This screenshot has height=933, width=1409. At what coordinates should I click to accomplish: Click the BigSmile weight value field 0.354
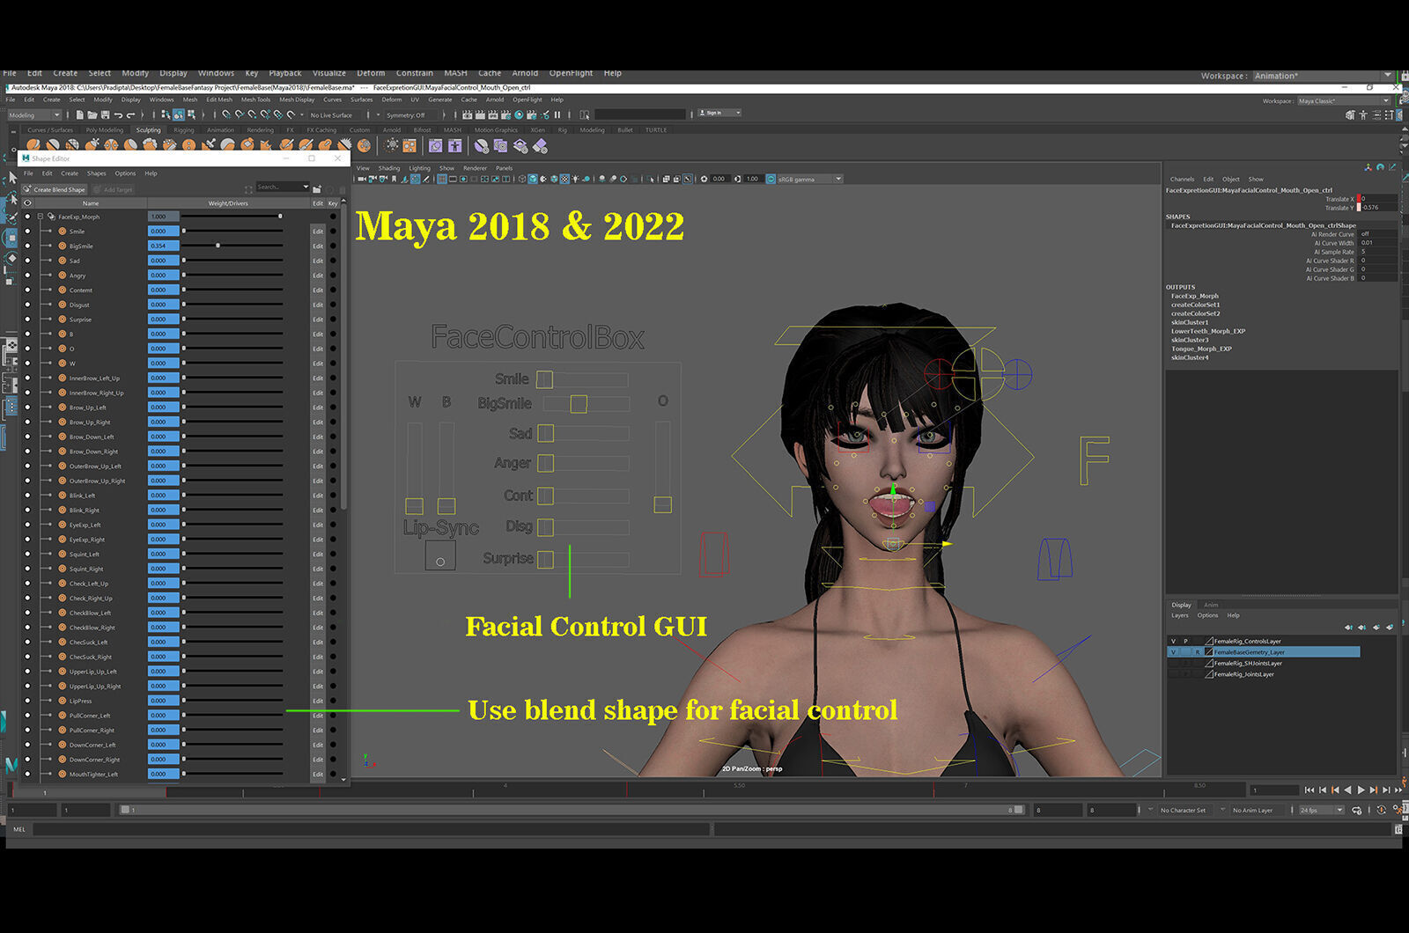pyautogui.click(x=163, y=246)
